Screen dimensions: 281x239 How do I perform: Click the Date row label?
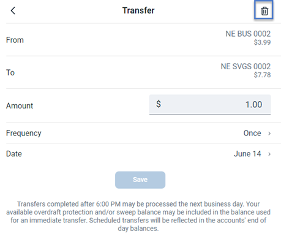[14, 154]
